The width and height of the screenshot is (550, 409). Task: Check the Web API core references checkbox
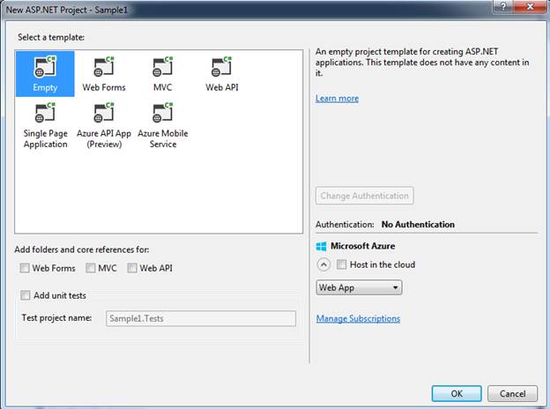(132, 268)
